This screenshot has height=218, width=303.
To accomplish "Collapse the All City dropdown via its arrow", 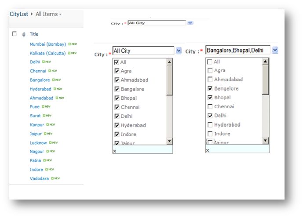I will [179, 51].
